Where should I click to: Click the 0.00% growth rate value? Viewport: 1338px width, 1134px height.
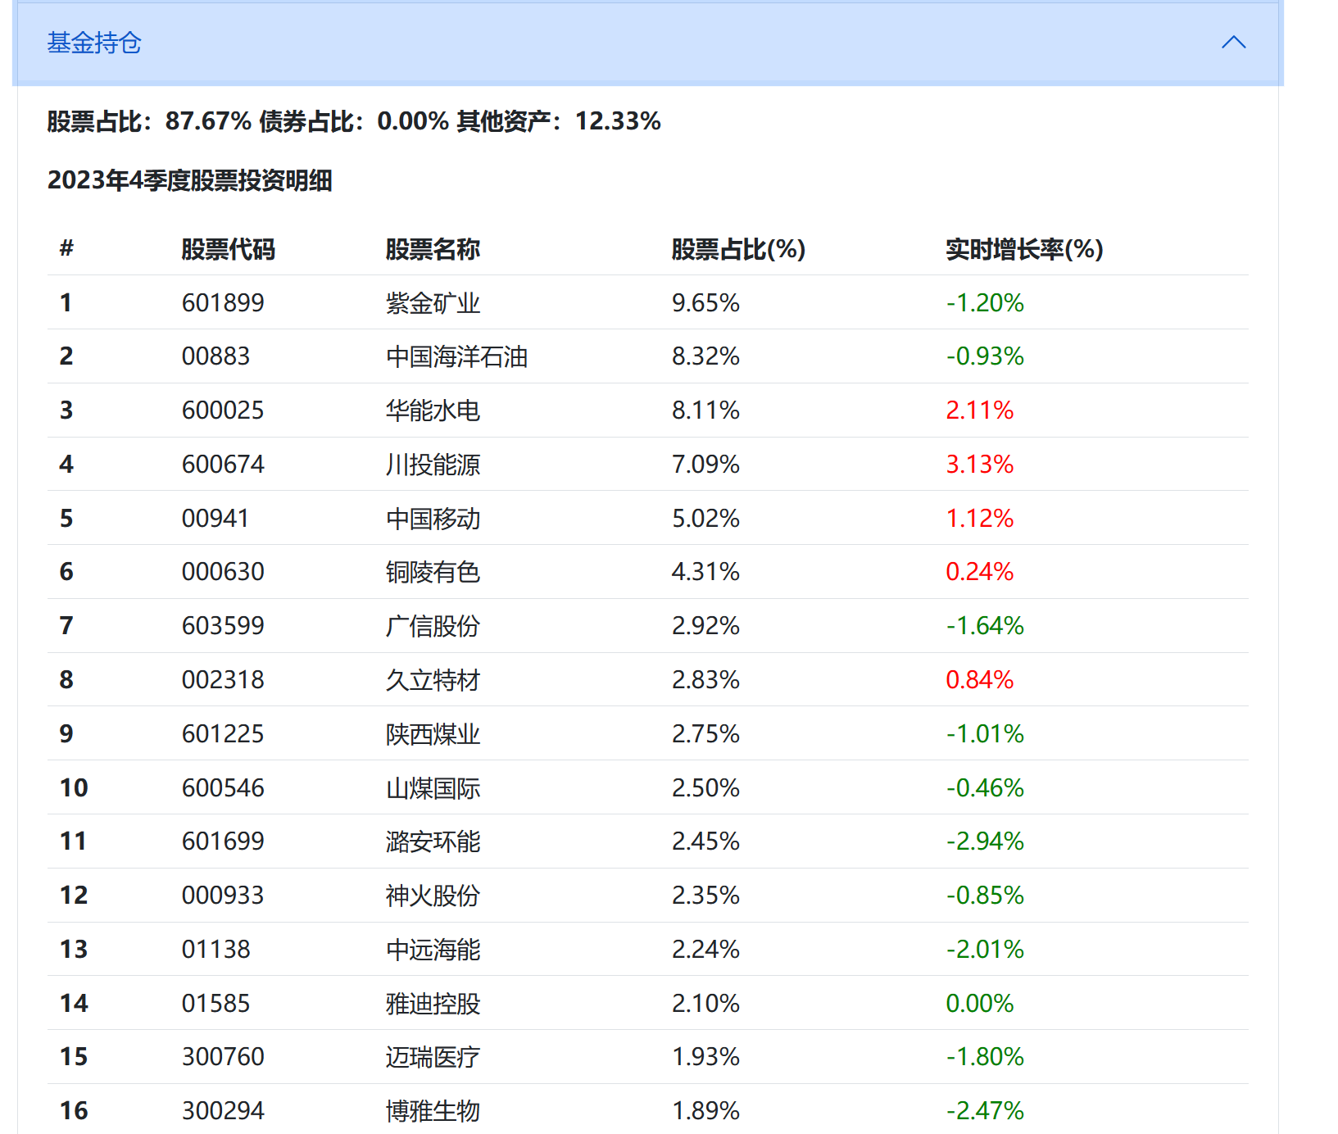[980, 1004]
